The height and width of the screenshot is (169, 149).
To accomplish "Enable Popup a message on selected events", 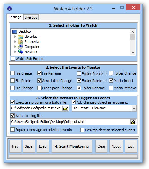I will (13, 130).
